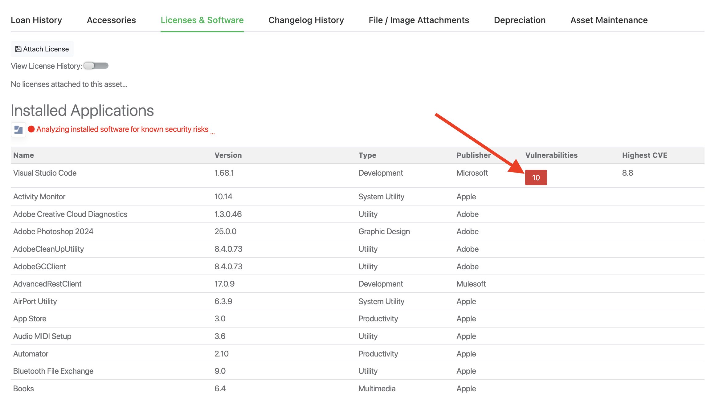Viewport: 715px width, 395px height.
Task: Click version 10.14 of Activity Monitor
Action: pyautogui.click(x=223, y=197)
